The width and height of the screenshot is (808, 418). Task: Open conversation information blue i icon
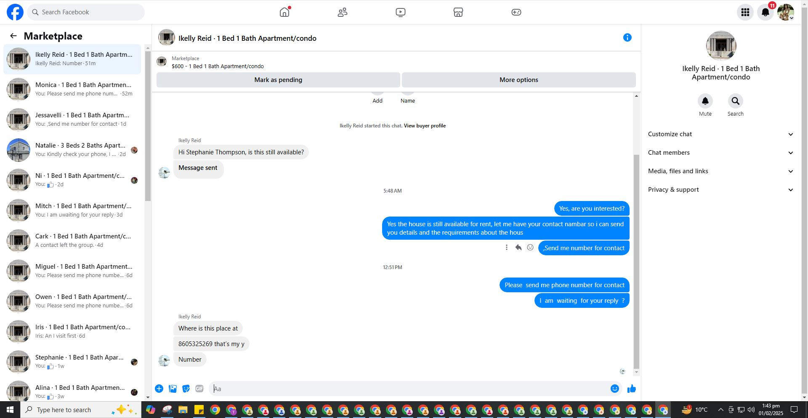(x=627, y=38)
